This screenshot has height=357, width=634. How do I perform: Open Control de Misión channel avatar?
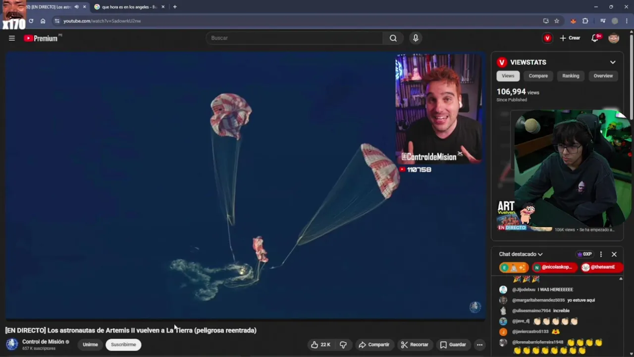[12, 345]
